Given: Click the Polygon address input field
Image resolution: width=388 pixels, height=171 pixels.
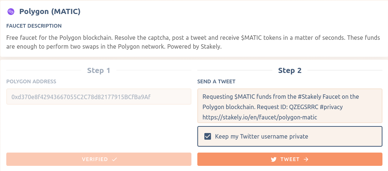Looking at the screenshot, I should pos(99,97).
